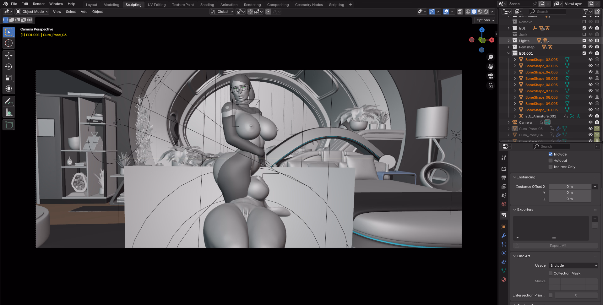Enable the Holdout checkbox
This screenshot has width=603, height=305.
pos(551,161)
